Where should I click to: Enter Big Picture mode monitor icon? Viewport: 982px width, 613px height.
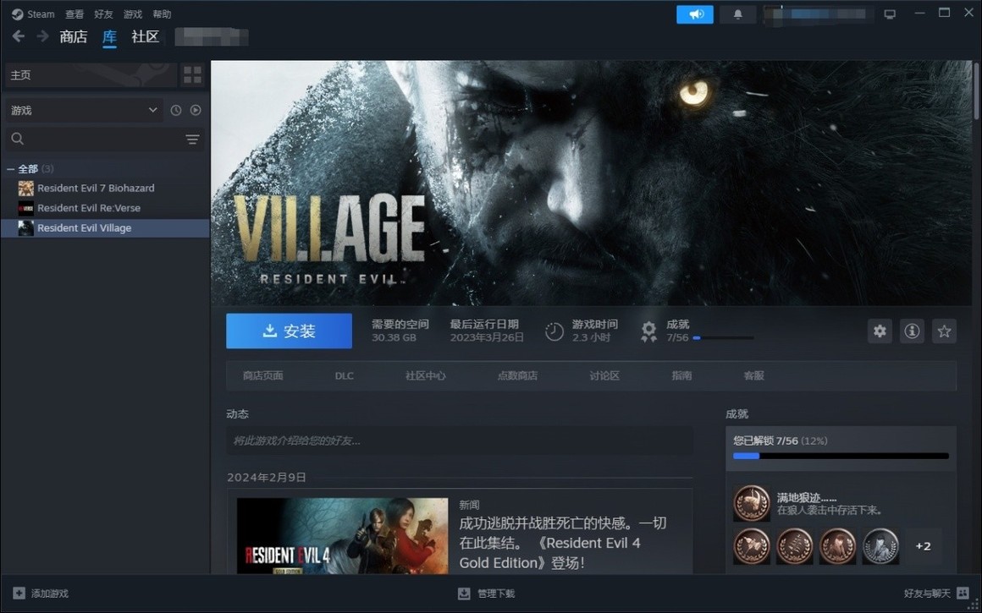pos(890,14)
